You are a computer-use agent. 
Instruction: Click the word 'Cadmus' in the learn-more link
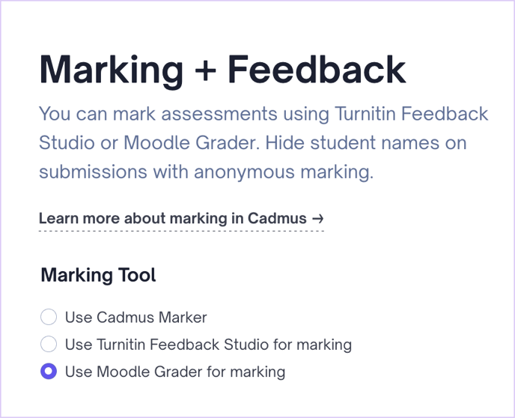278,219
